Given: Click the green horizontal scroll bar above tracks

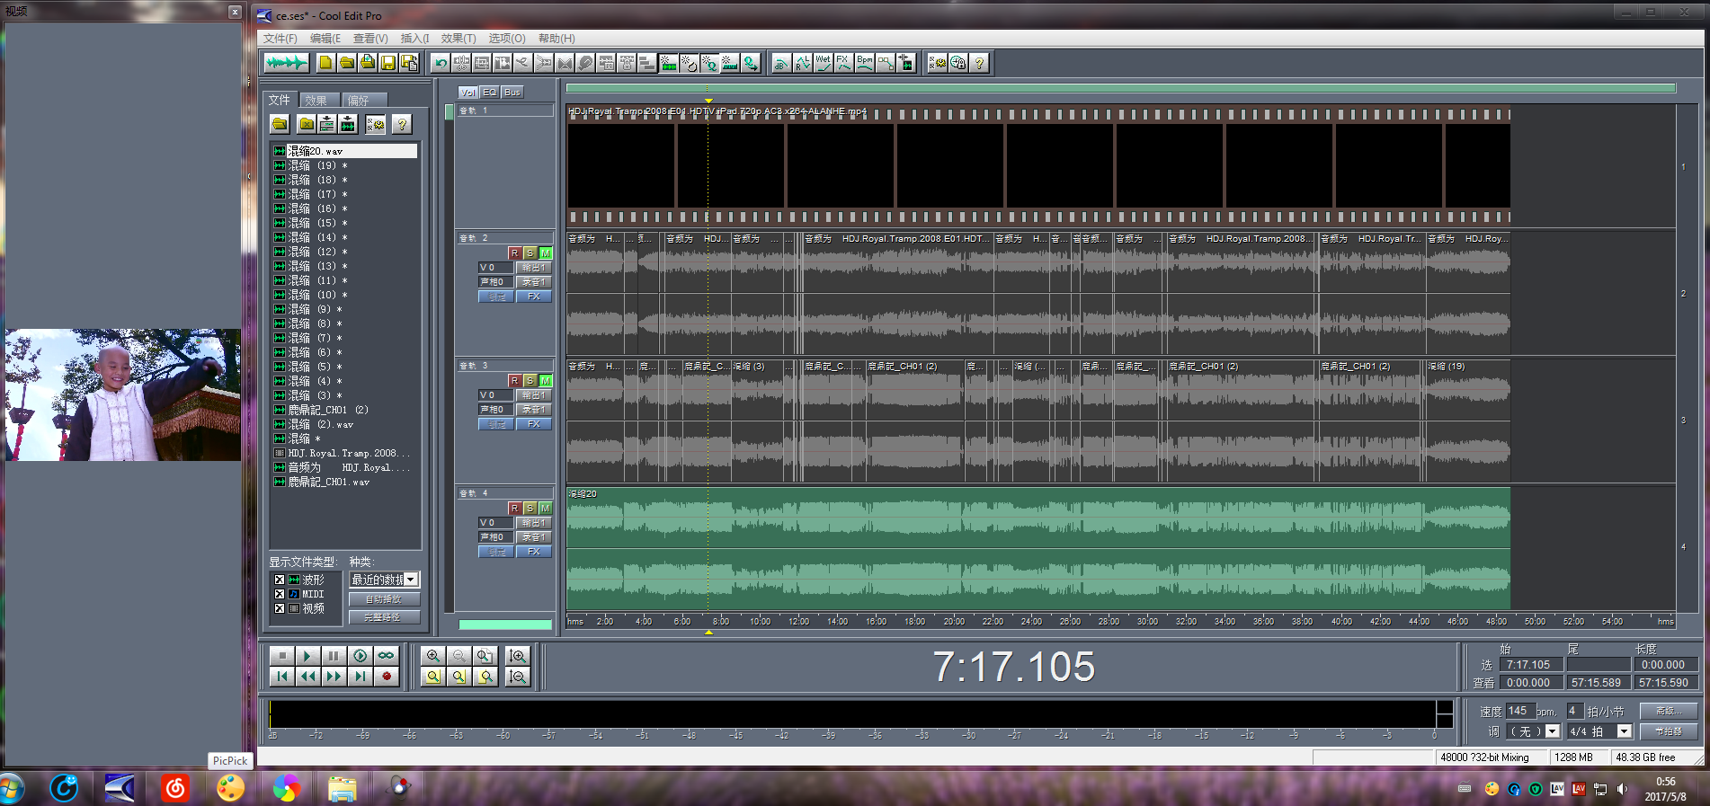Looking at the screenshot, I should pyautogui.click(x=1120, y=88).
